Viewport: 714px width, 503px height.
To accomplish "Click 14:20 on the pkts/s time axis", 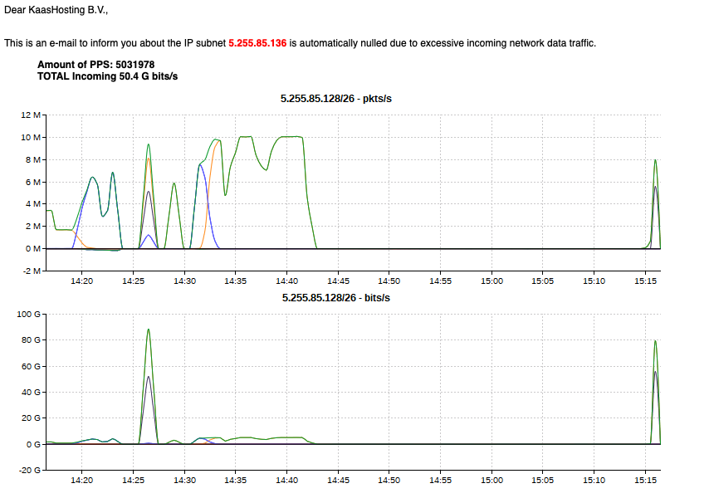I will 81,281.
